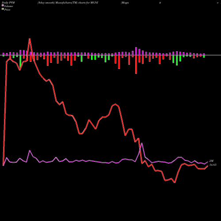Click the tallest spike of the magenta volume line
Image resolution: width=221 pixels, height=221 pixels.
coord(142,143)
